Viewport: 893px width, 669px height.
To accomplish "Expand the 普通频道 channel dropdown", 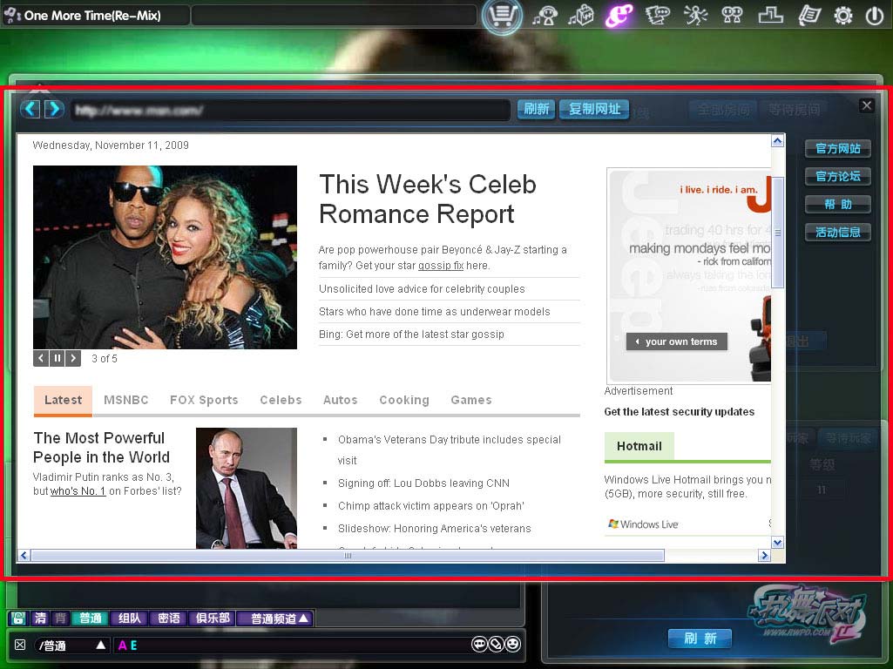I will tap(275, 618).
